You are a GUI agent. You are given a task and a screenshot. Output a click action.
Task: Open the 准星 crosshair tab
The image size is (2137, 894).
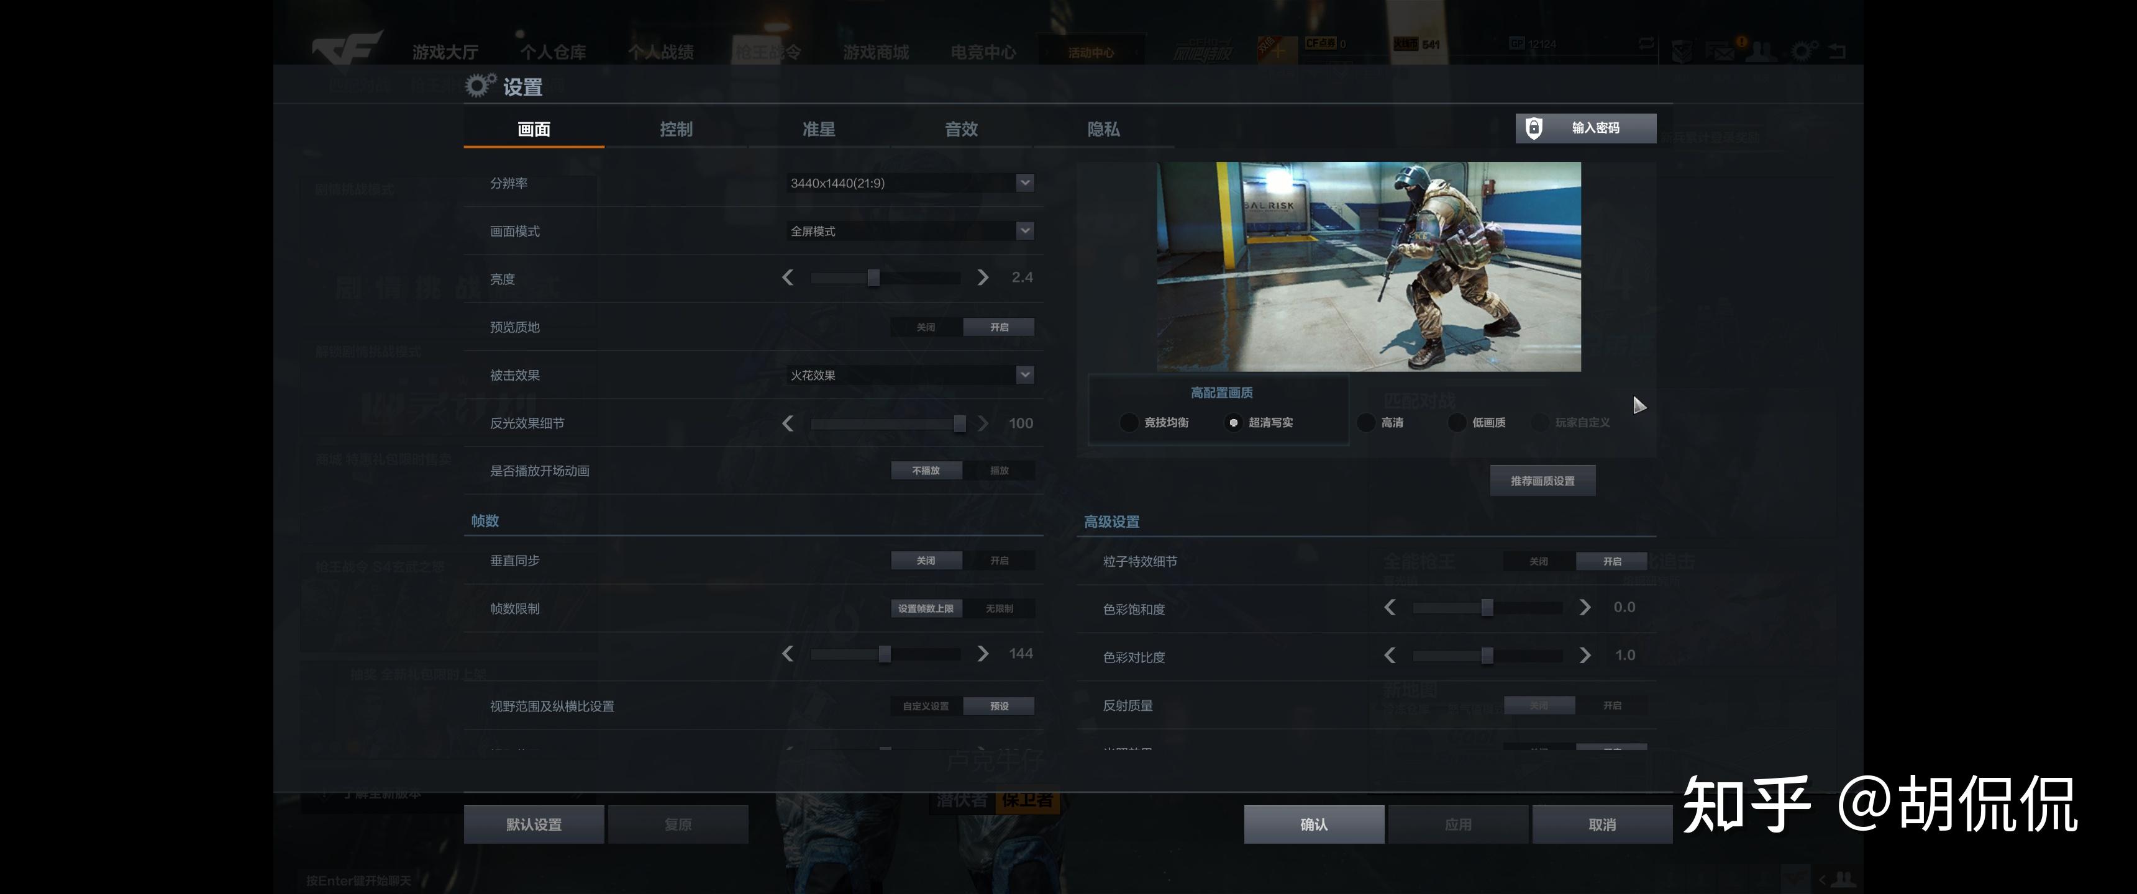click(x=819, y=129)
